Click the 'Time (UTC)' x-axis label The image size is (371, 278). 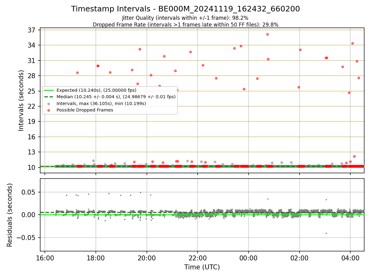(202, 267)
